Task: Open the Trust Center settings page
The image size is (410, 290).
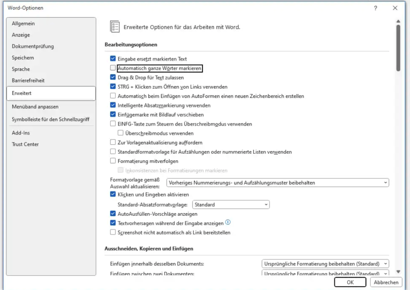Action: (25, 144)
